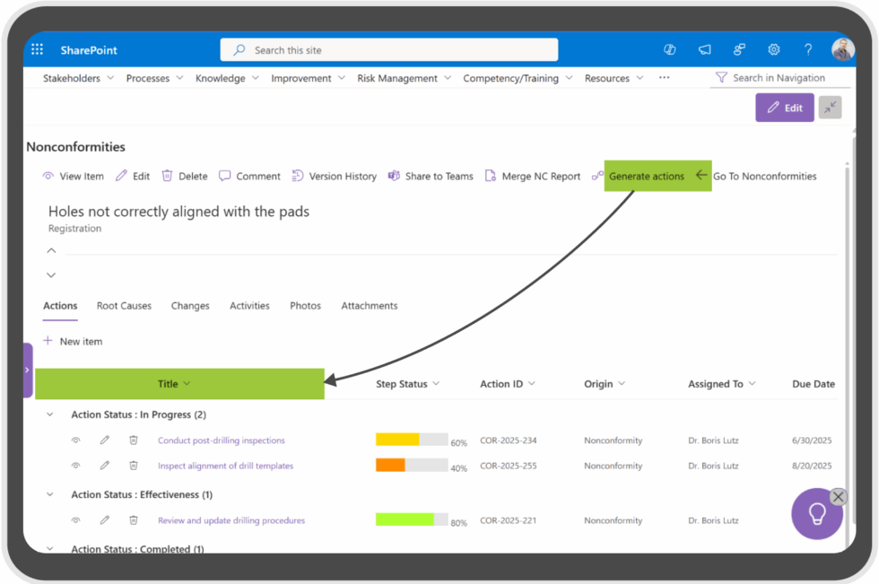Select the Share to Teams icon

(394, 176)
